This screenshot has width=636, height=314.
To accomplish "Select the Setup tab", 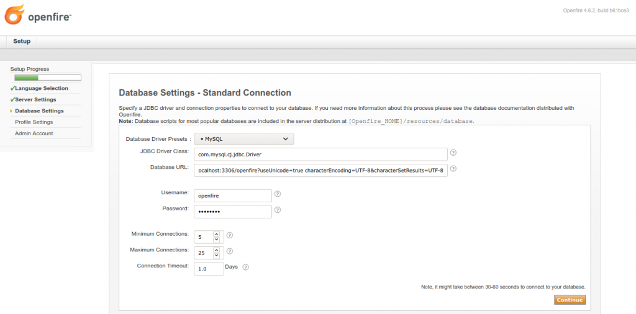I will pos(22,41).
